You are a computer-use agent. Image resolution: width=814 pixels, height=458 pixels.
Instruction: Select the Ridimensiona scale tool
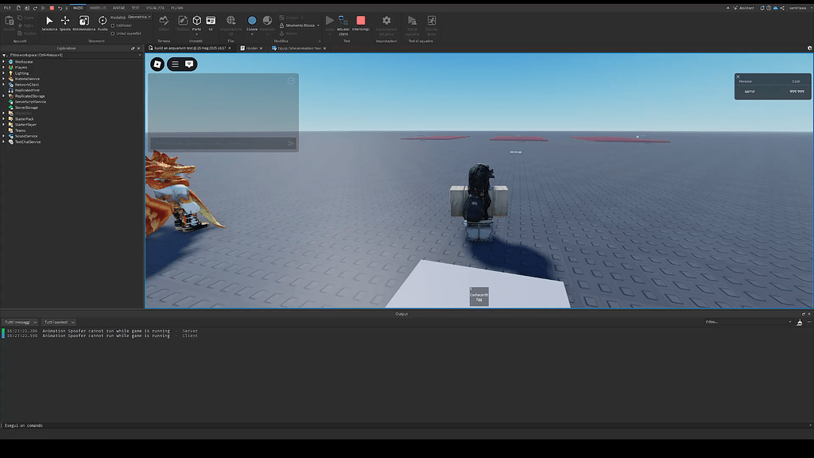click(83, 21)
